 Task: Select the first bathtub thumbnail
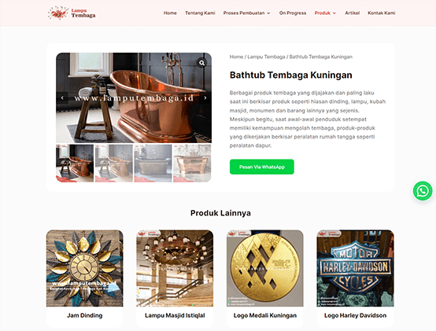pos(75,164)
